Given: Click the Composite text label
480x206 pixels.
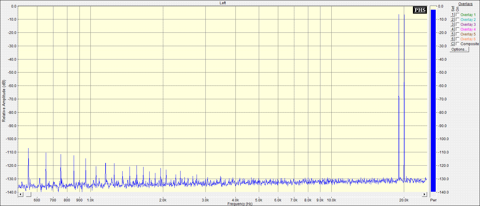Looking at the screenshot, I should [x=470, y=44].
